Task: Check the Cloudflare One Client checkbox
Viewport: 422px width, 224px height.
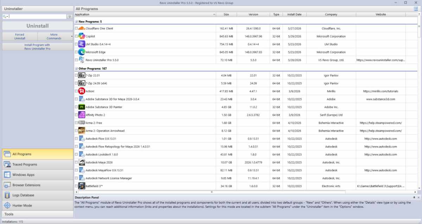Action: [x=76, y=28]
